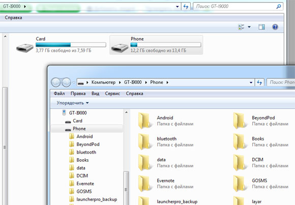Open the Вид menu

(95, 94)
